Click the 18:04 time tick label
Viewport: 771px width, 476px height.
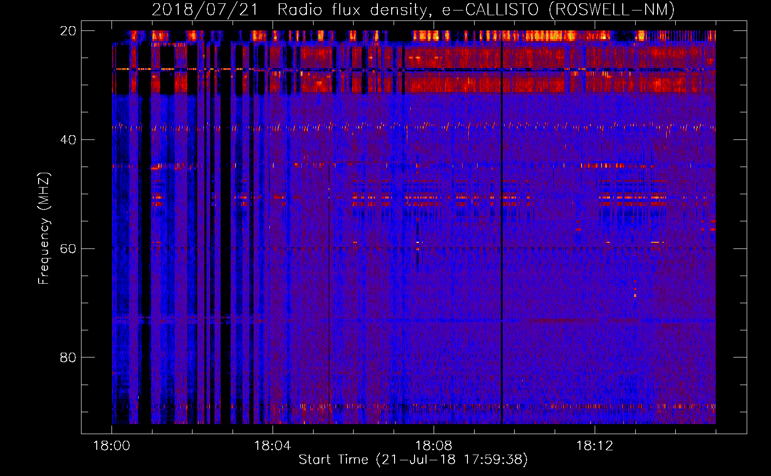[x=273, y=446]
